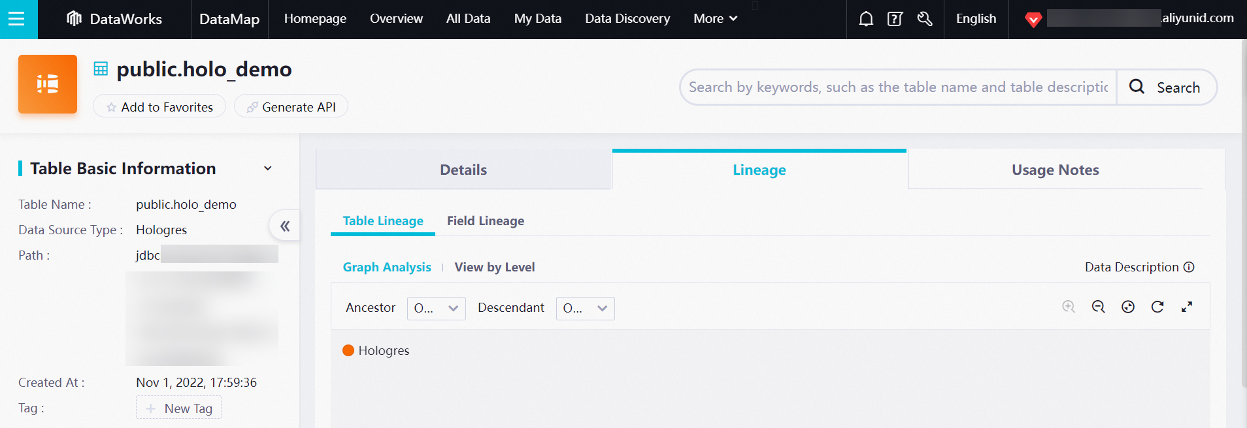Click the account name aliyunid.com
This screenshot has height=428, width=1247.
pyautogui.click(x=1197, y=18)
